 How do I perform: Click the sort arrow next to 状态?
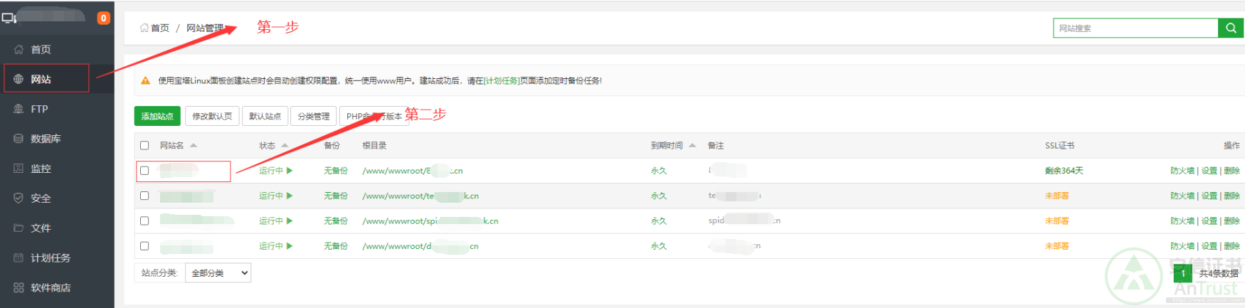click(x=285, y=145)
